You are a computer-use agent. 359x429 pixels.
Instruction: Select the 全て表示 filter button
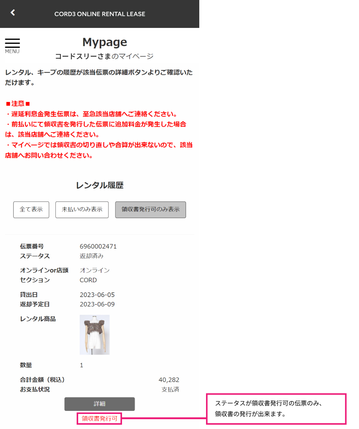click(x=31, y=210)
